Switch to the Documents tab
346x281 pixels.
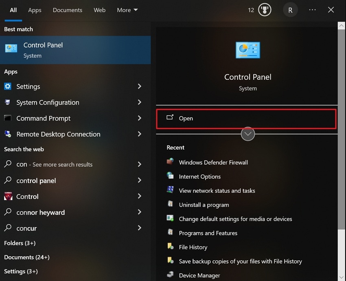click(x=68, y=10)
